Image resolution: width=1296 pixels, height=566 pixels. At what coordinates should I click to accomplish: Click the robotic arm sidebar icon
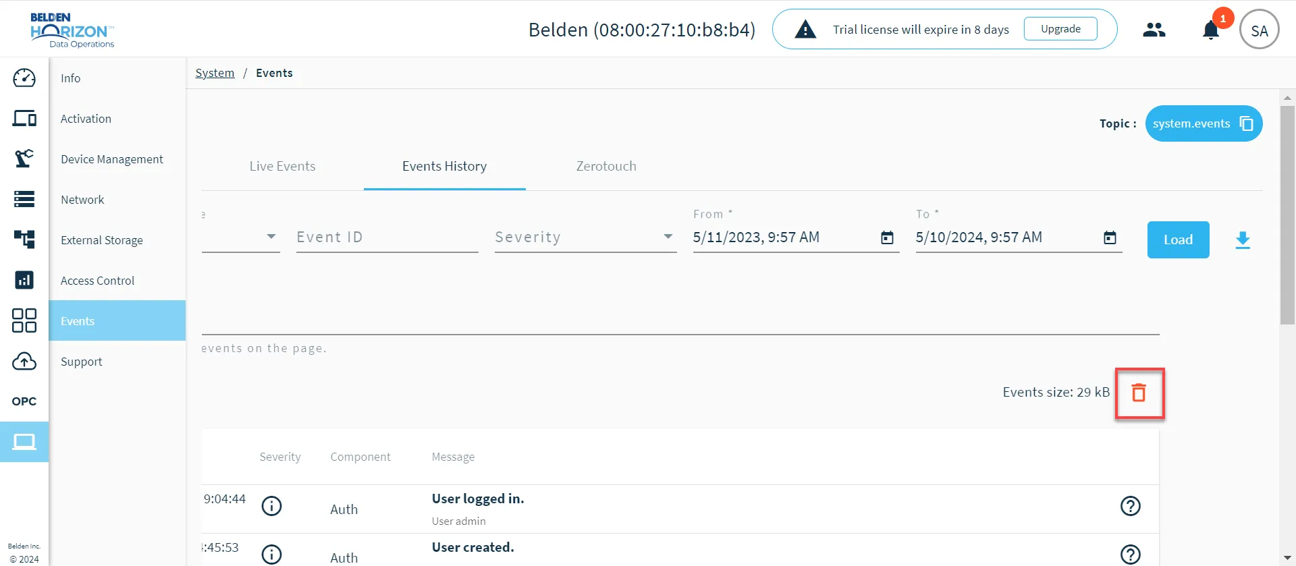[x=24, y=159]
